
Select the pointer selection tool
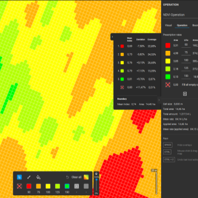[x=19, y=177]
